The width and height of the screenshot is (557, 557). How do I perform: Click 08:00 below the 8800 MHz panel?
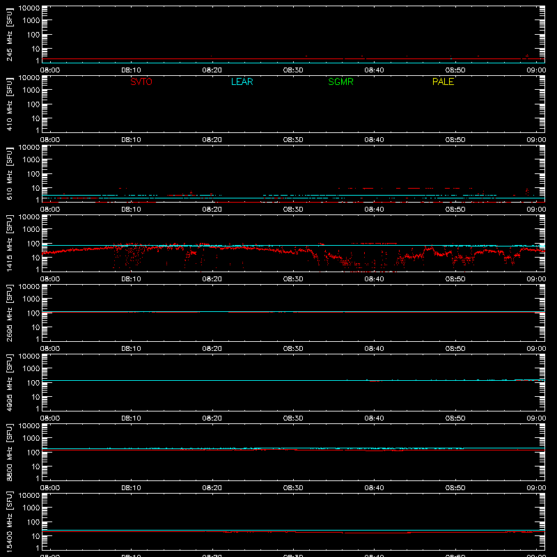click(50, 488)
